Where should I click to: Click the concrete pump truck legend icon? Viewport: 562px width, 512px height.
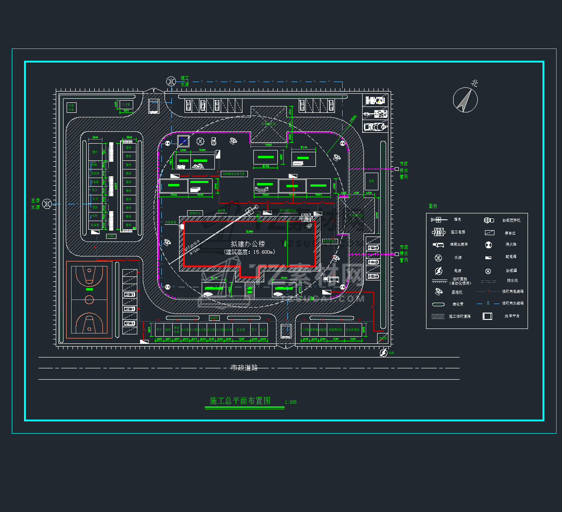[x=438, y=245]
